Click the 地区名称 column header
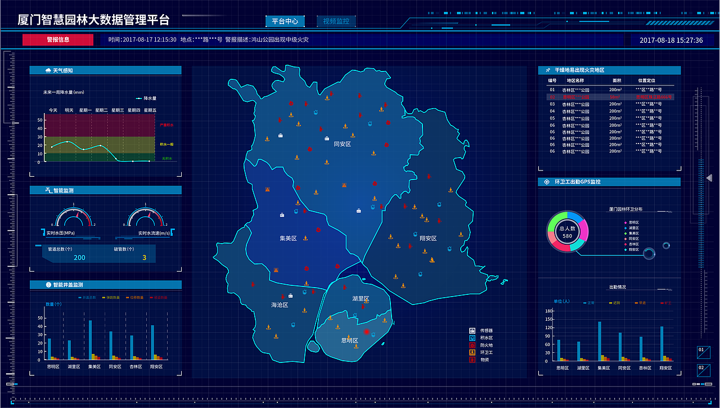The height and width of the screenshot is (408, 720). pyautogui.click(x=575, y=80)
